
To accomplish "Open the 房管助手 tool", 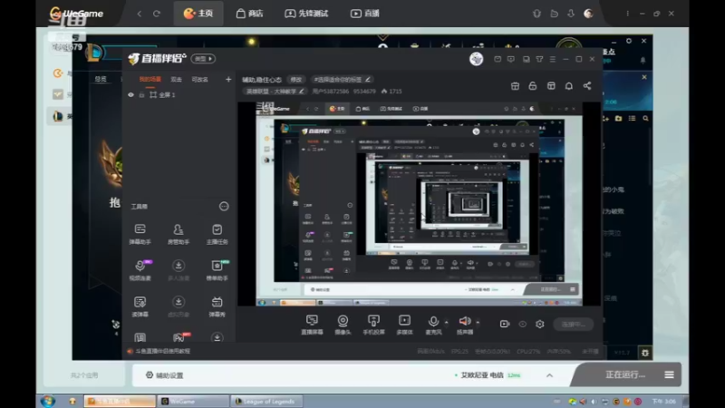I will [178, 234].
